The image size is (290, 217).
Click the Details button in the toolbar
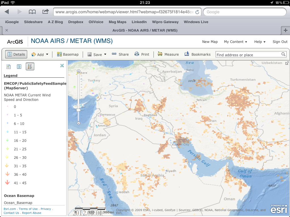[16, 54]
